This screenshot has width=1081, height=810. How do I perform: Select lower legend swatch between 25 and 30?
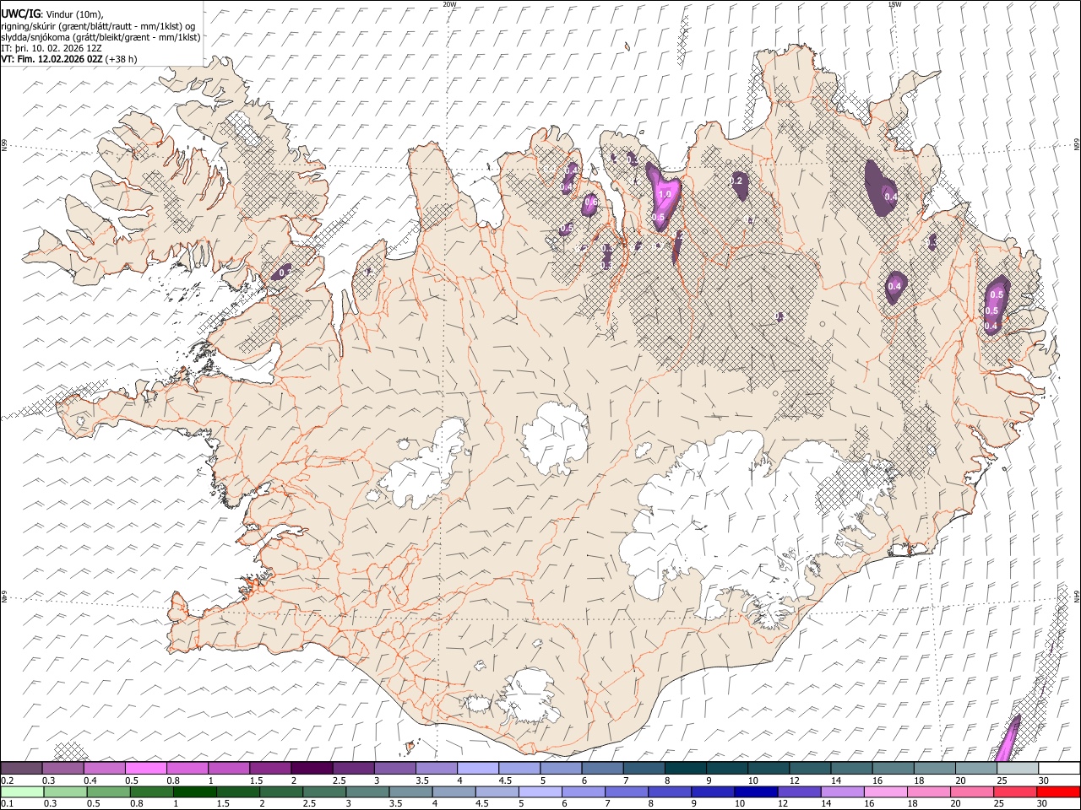pos(1015,791)
